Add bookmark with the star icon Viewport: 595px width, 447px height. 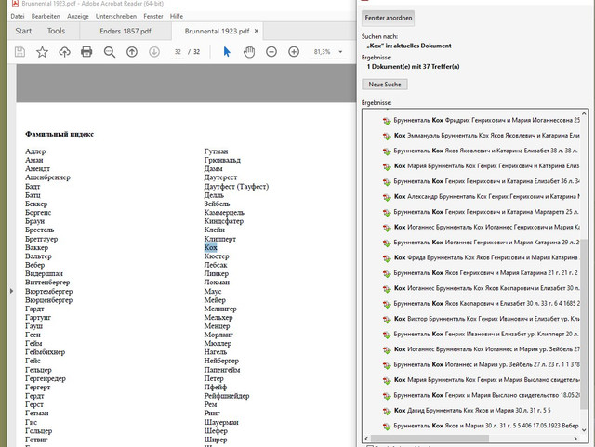[42, 52]
